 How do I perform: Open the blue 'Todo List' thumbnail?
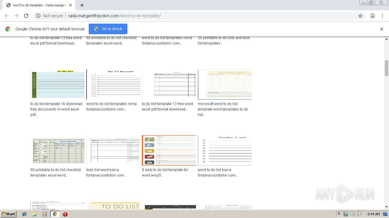point(225,150)
